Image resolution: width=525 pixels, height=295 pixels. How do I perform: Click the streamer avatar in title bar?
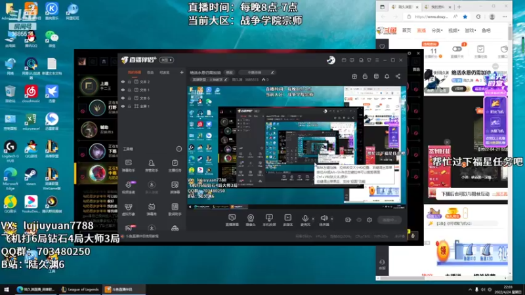click(x=331, y=60)
